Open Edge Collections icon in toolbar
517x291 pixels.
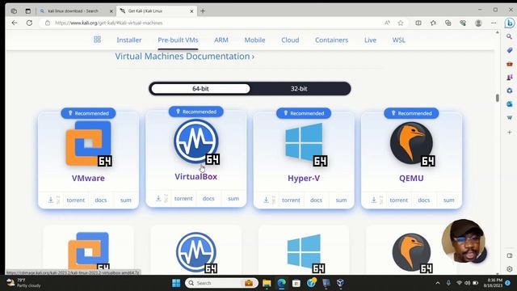pyautogui.click(x=448, y=23)
